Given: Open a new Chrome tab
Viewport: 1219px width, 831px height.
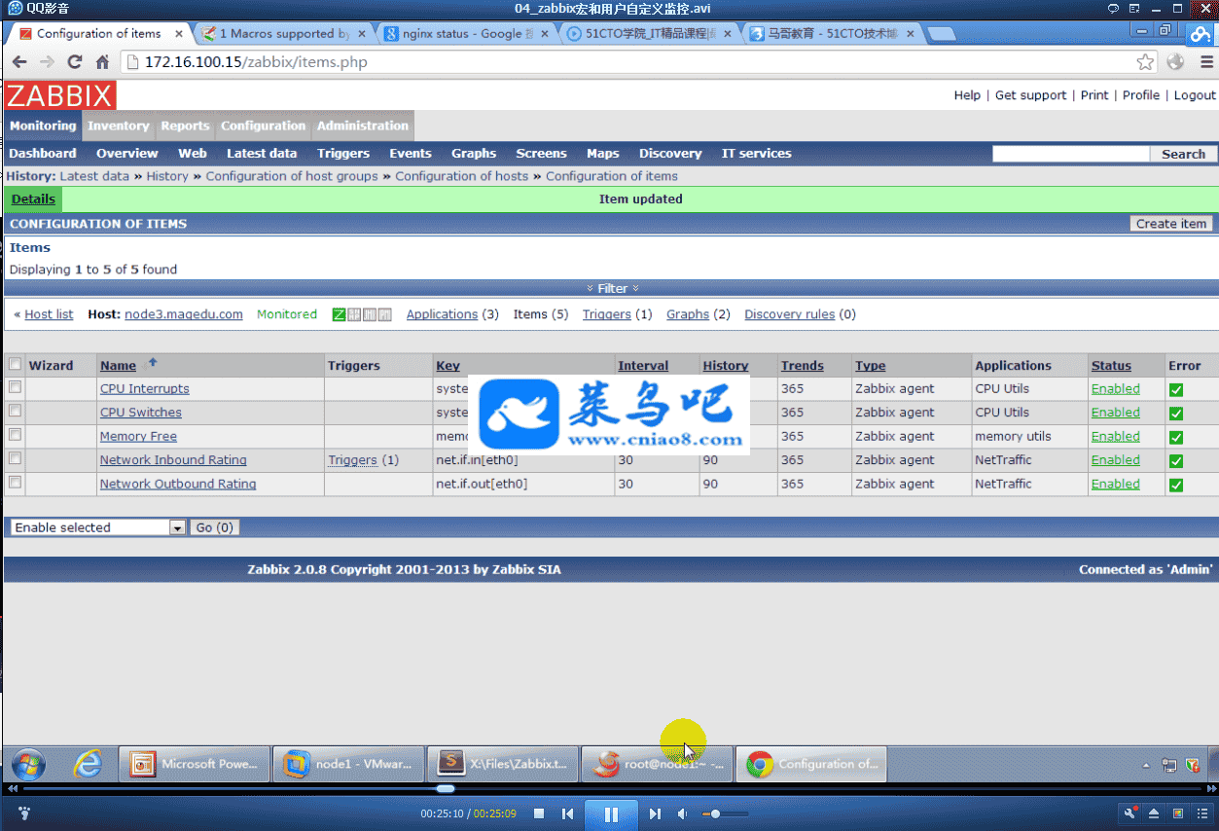Looking at the screenshot, I should tap(941, 34).
